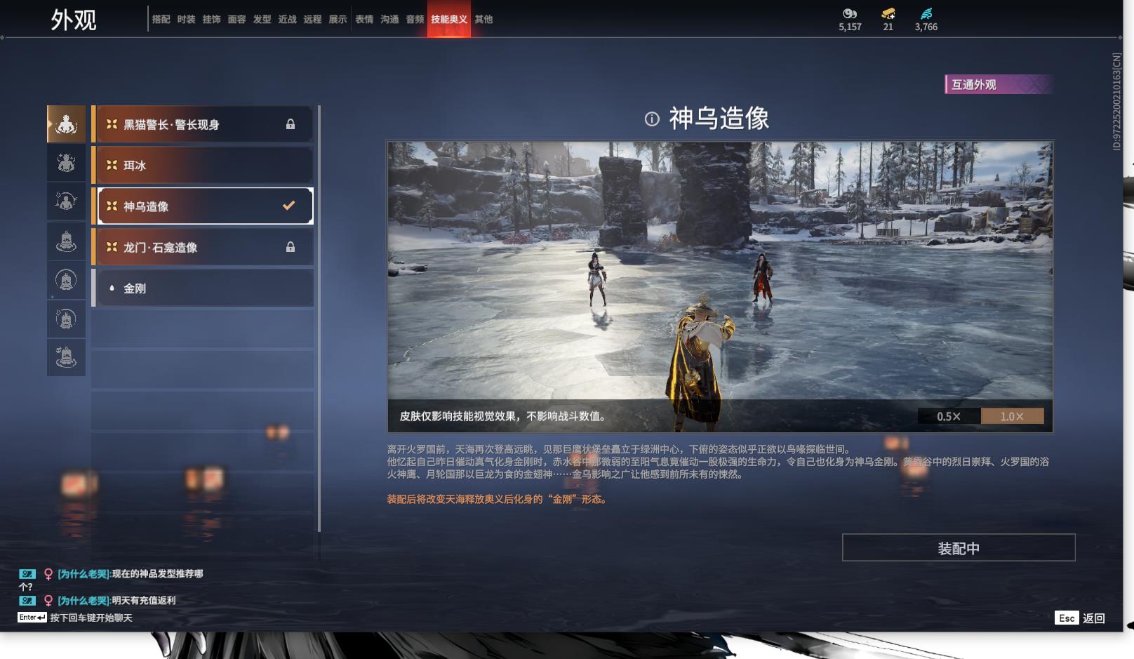Open the 表情 tab

pos(365,20)
